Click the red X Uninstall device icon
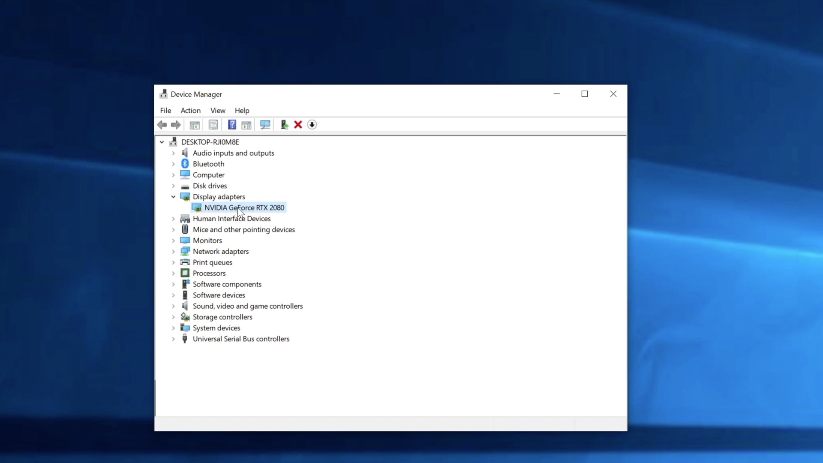 [298, 125]
